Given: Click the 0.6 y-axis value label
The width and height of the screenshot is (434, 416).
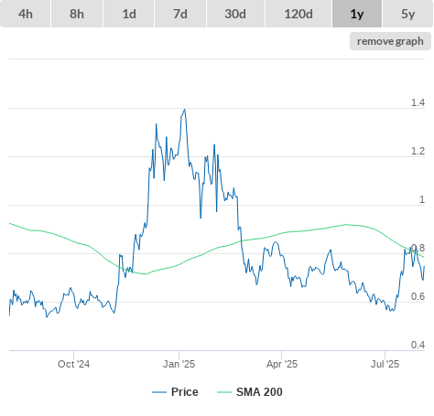Looking at the screenshot, I should point(418,296).
